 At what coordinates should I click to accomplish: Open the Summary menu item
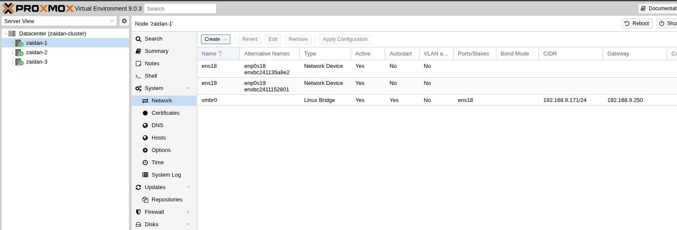coord(156,51)
